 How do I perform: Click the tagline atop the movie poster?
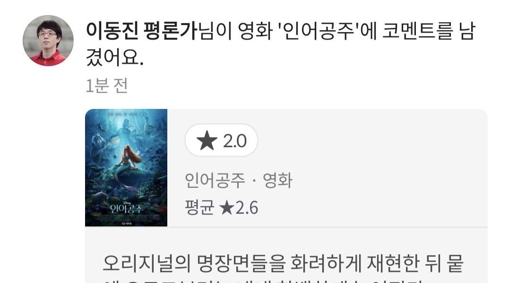click(126, 114)
